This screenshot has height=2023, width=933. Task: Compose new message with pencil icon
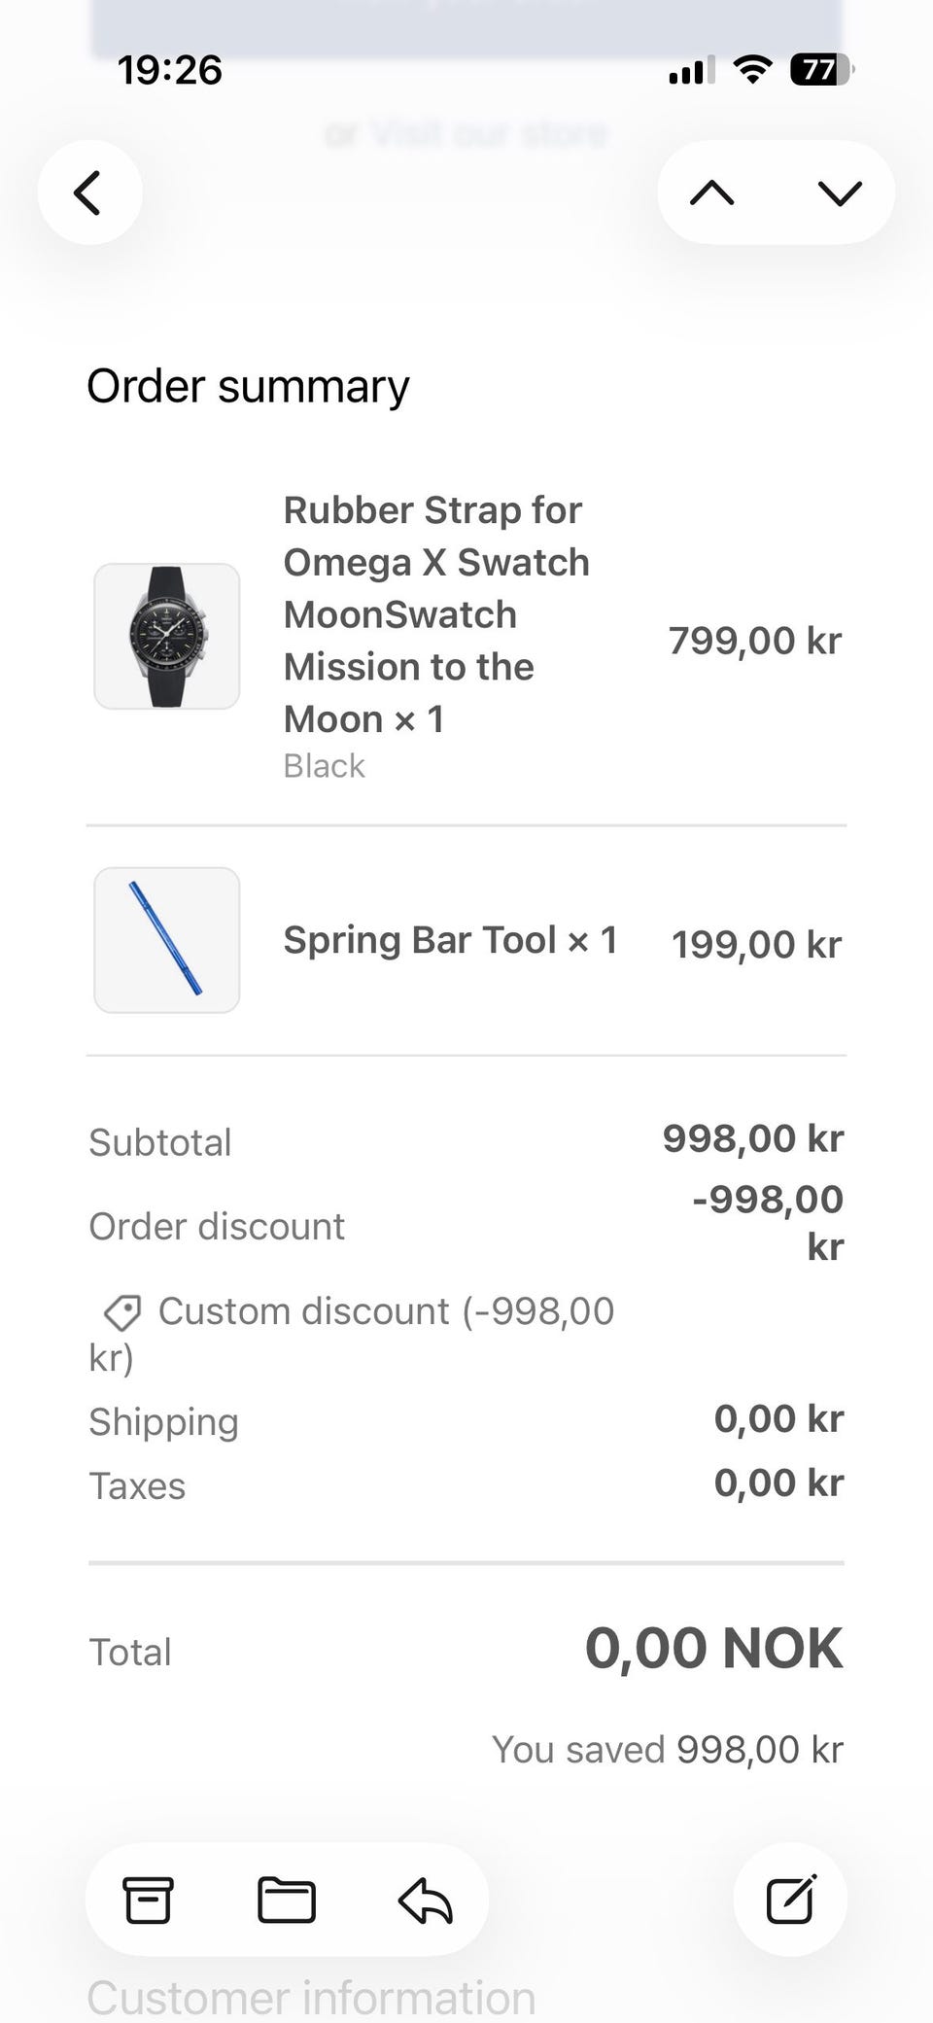coord(790,1900)
